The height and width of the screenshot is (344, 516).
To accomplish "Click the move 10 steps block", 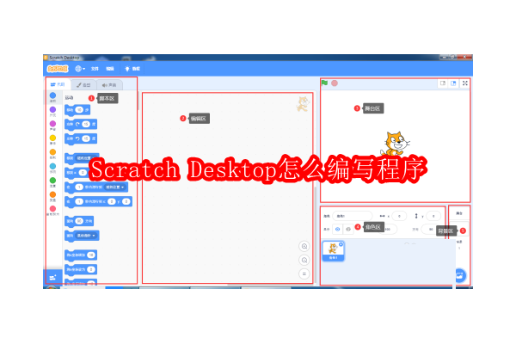I will (x=77, y=110).
